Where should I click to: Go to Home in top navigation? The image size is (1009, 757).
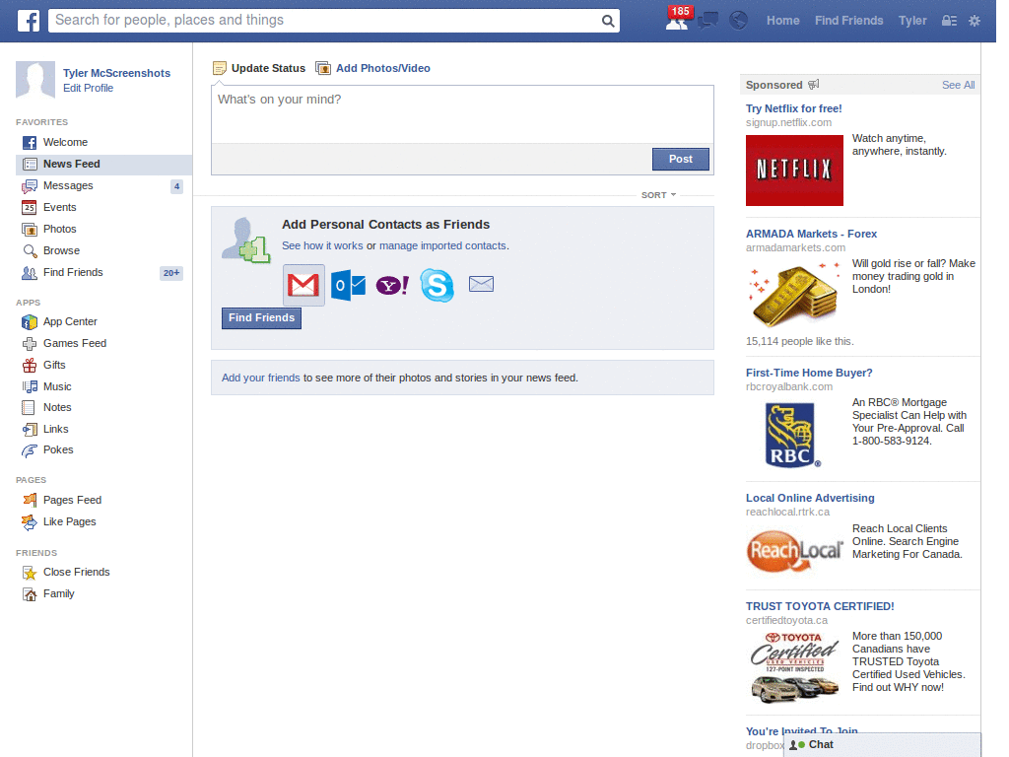pos(782,21)
